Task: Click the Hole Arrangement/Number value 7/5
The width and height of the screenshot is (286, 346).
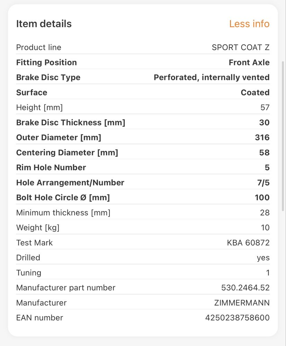Action: [x=263, y=182]
